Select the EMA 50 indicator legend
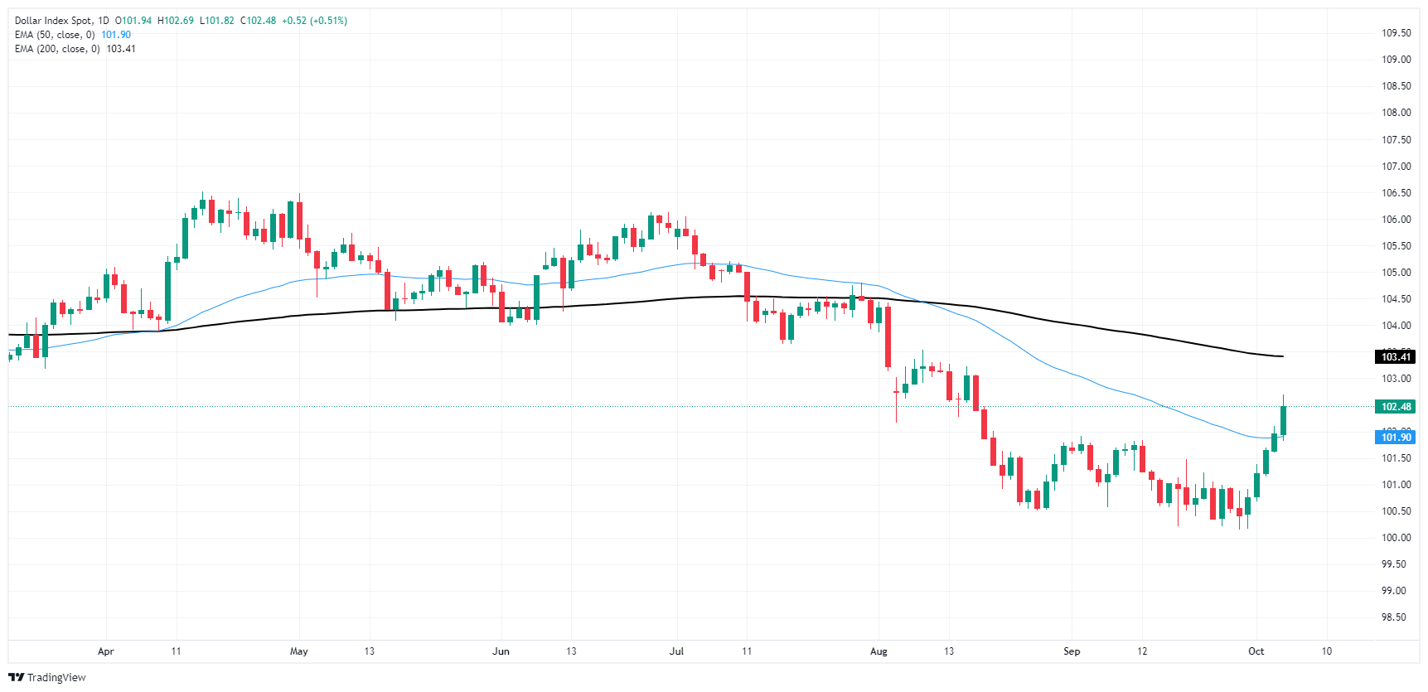This screenshot has height=692, width=1428. [x=55, y=35]
